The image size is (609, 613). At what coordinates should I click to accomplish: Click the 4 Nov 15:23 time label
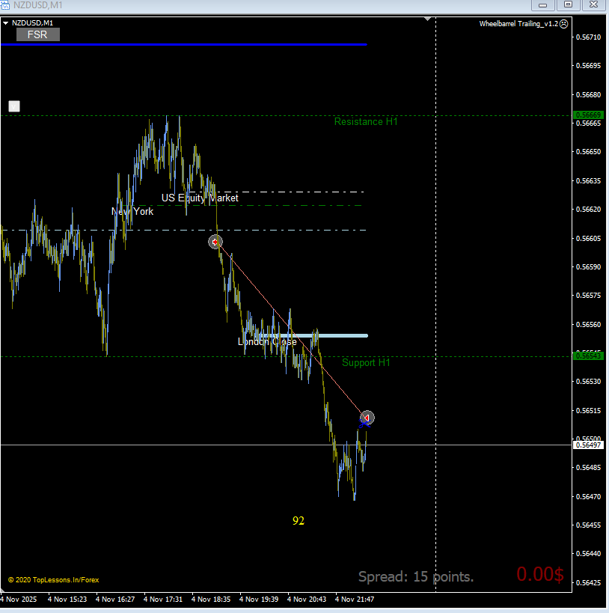click(x=67, y=600)
